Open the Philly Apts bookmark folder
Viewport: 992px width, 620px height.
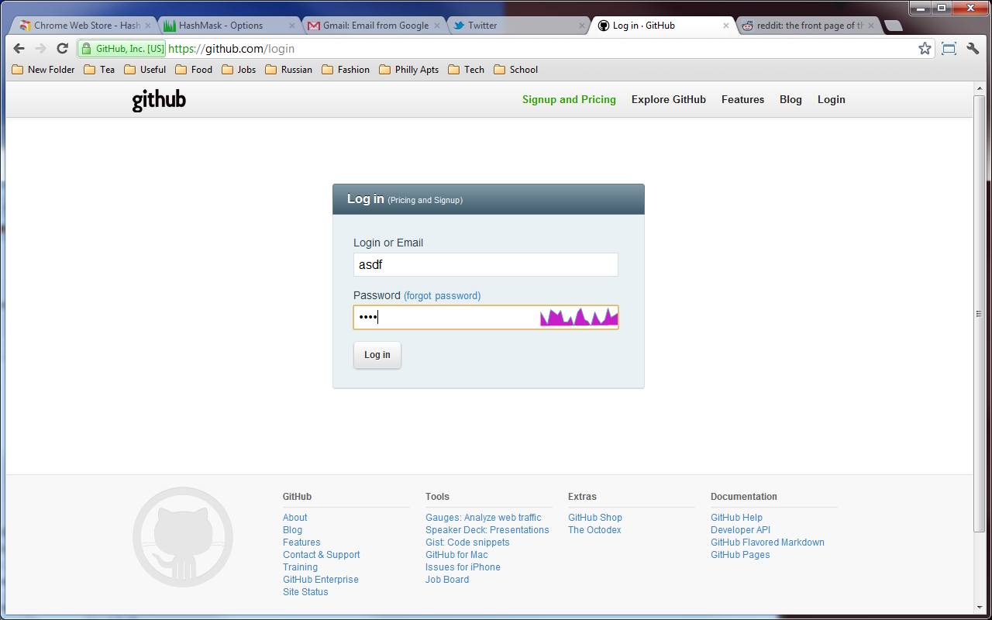(409, 70)
